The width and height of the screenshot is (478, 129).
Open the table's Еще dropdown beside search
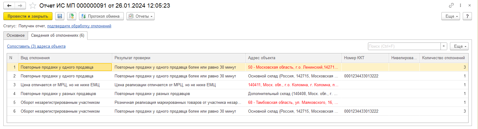(x=459, y=46)
